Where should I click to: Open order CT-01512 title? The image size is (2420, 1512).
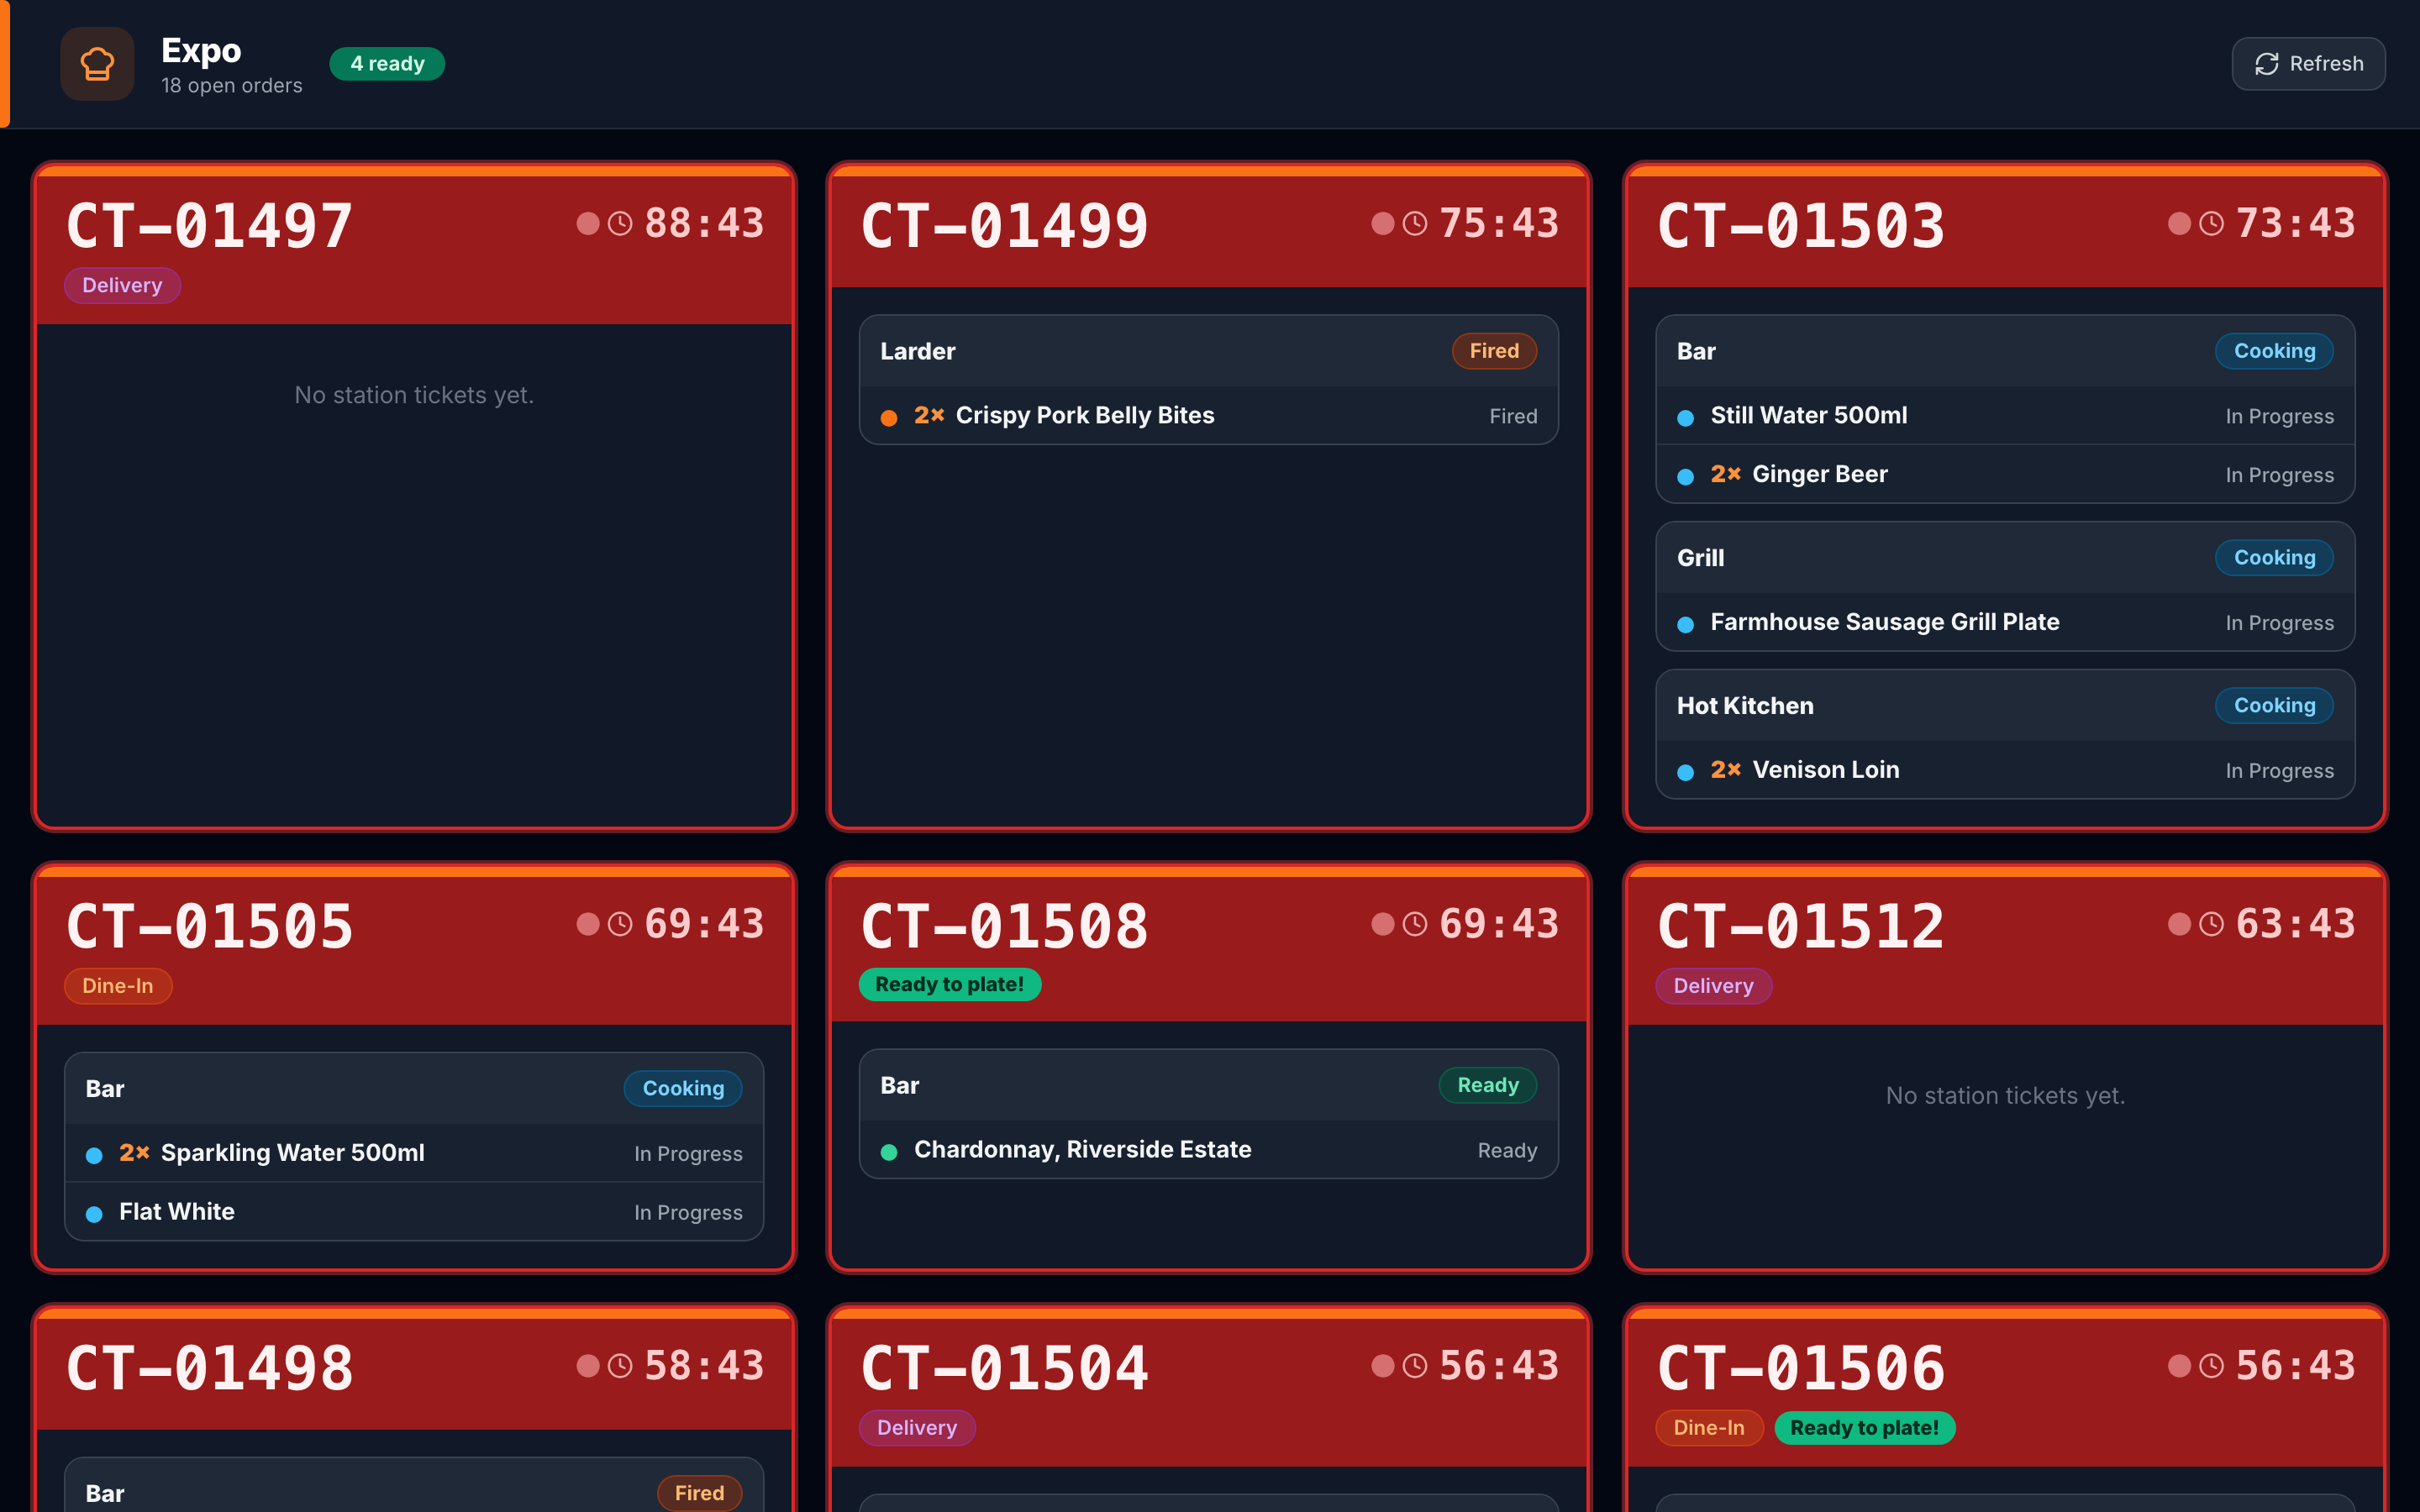[1801, 927]
